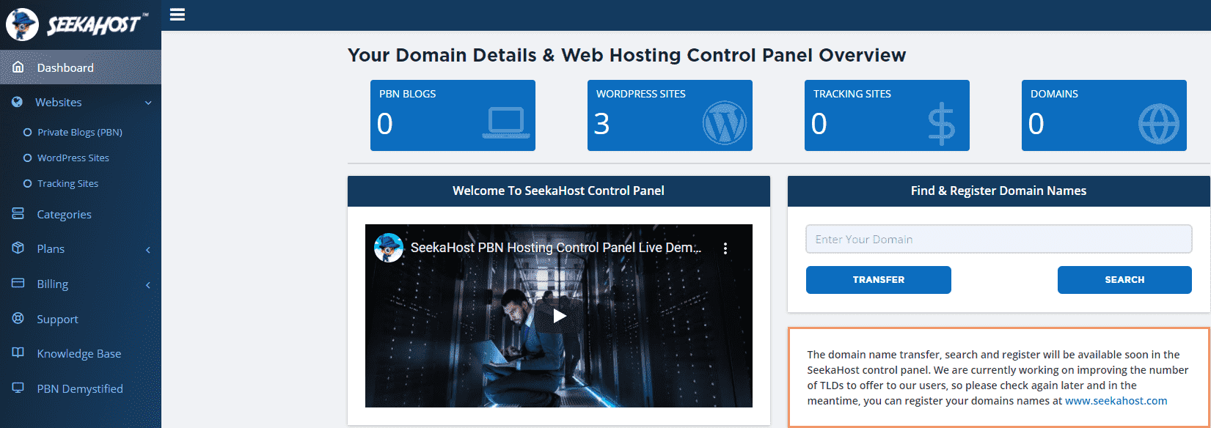
Task: Open the Dashboard menu item
Action: pyautogui.click(x=81, y=67)
